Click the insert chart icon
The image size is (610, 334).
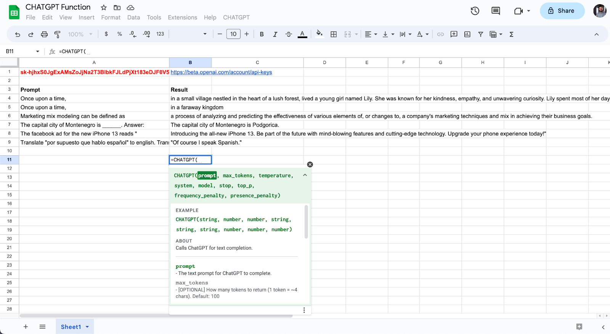[467, 34]
